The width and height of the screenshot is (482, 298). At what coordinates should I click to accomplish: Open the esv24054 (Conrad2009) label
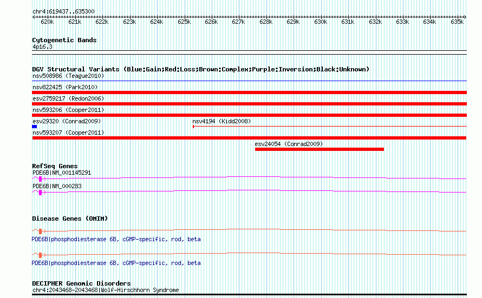(x=289, y=144)
